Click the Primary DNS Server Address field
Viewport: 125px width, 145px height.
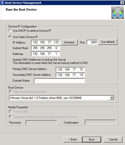tap(70, 69)
